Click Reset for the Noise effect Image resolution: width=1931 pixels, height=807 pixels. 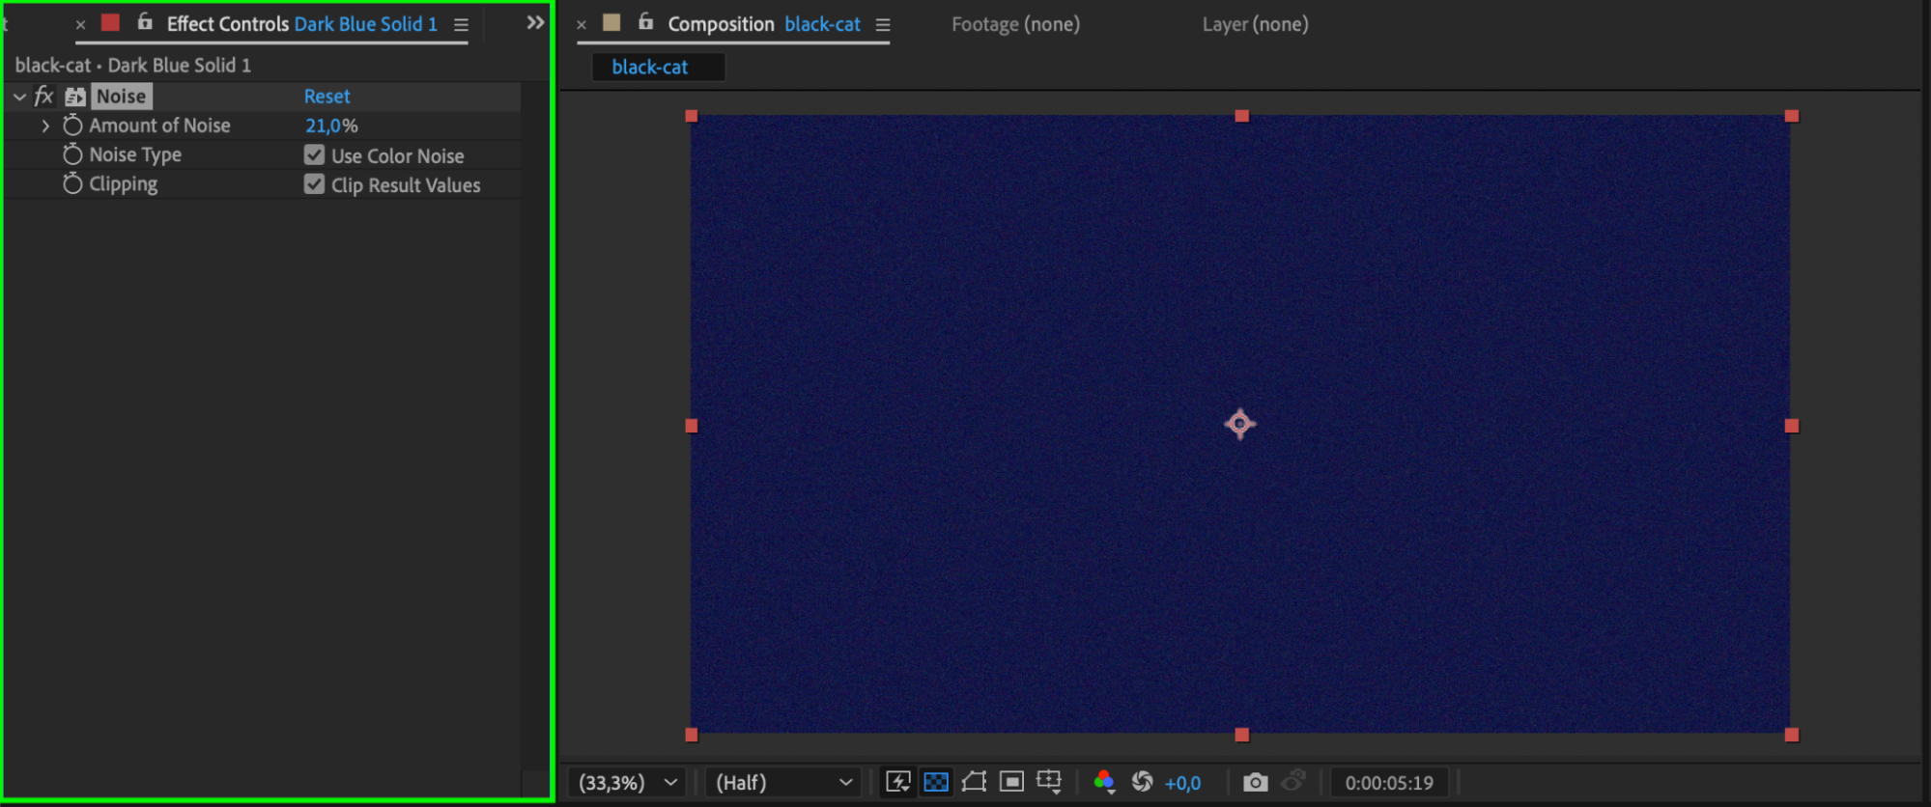pyautogui.click(x=327, y=97)
